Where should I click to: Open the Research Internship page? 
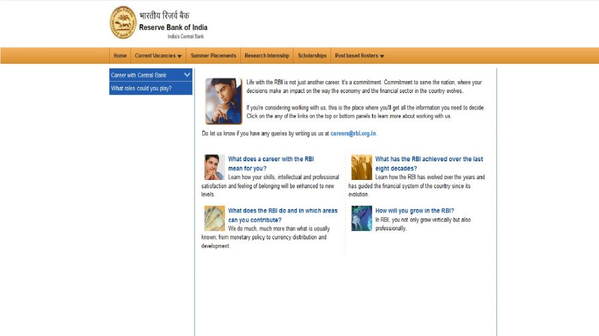(x=267, y=56)
